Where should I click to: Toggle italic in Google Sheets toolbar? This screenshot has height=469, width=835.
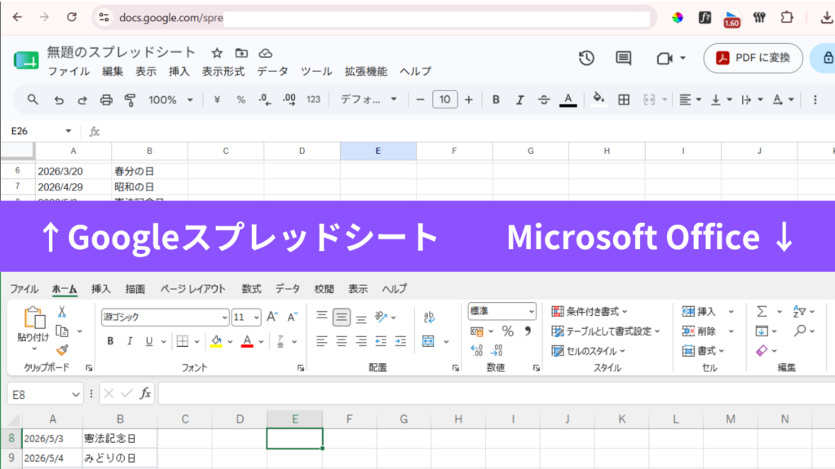(x=519, y=100)
